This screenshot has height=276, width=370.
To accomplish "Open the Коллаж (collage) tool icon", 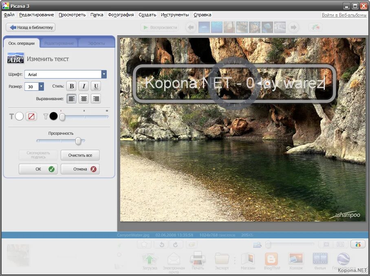I will coord(296,258).
